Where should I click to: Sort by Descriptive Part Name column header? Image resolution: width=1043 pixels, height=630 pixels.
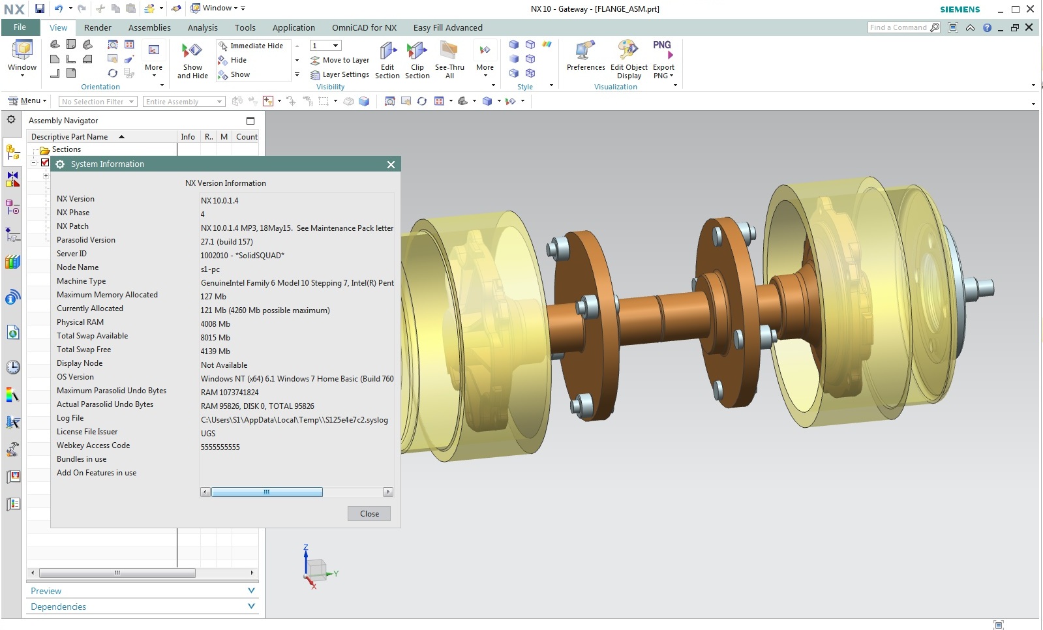point(102,137)
